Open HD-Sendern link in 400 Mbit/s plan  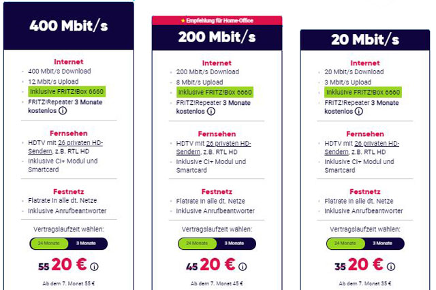point(80,145)
